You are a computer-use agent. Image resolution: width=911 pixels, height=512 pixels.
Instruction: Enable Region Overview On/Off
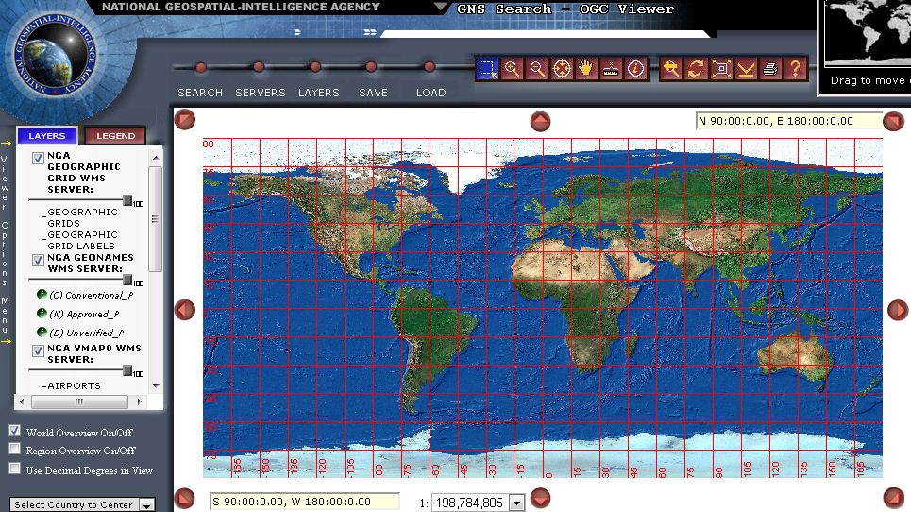coord(14,449)
